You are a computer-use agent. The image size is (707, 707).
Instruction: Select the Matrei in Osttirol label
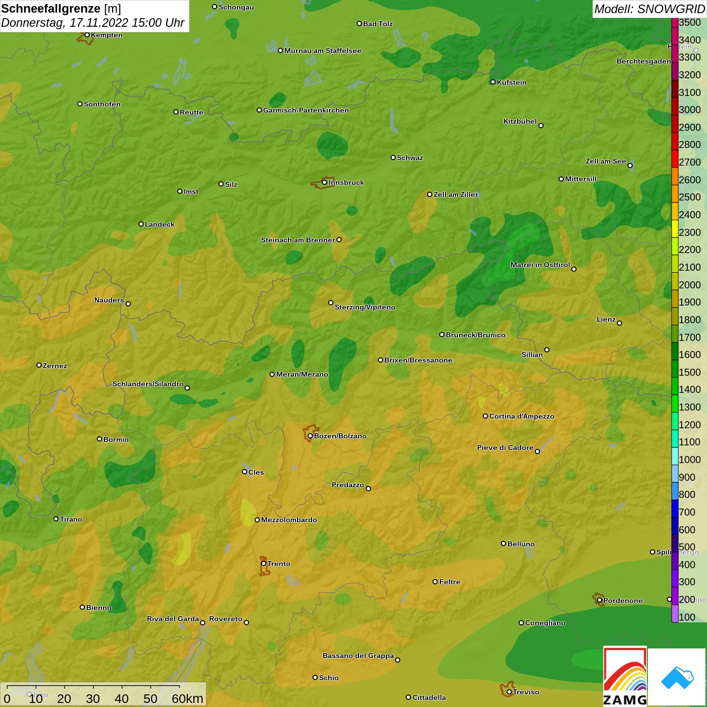coord(540,265)
